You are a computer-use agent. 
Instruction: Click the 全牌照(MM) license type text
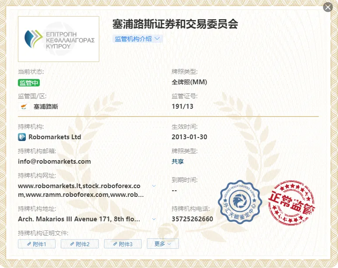click(189, 82)
